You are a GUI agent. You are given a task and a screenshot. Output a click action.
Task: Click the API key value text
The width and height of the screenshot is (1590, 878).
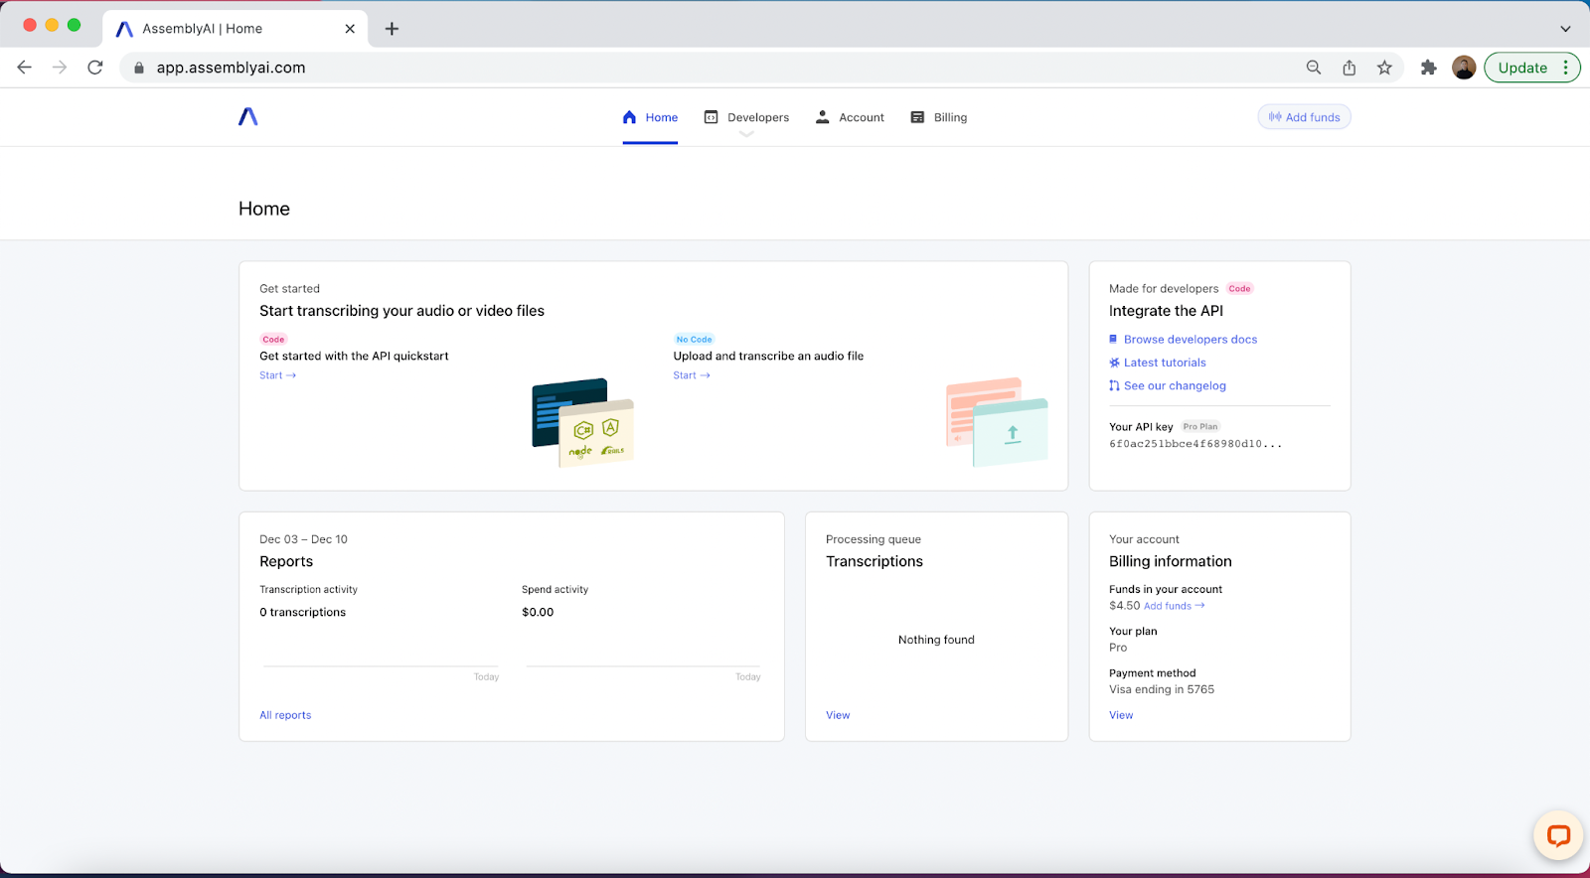tap(1195, 444)
